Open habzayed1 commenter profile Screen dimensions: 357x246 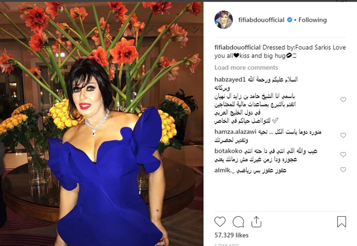point(230,79)
